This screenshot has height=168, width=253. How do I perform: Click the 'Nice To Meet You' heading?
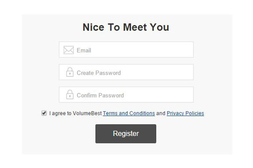[126, 27]
